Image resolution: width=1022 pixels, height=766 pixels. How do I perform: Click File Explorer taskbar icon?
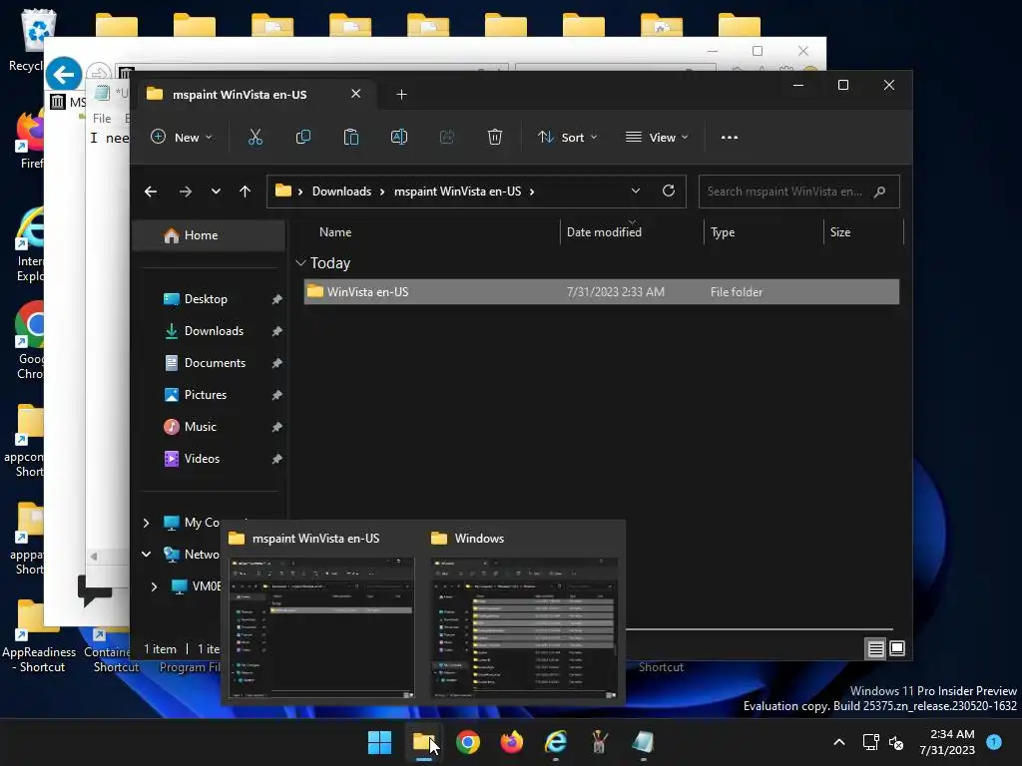click(423, 742)
